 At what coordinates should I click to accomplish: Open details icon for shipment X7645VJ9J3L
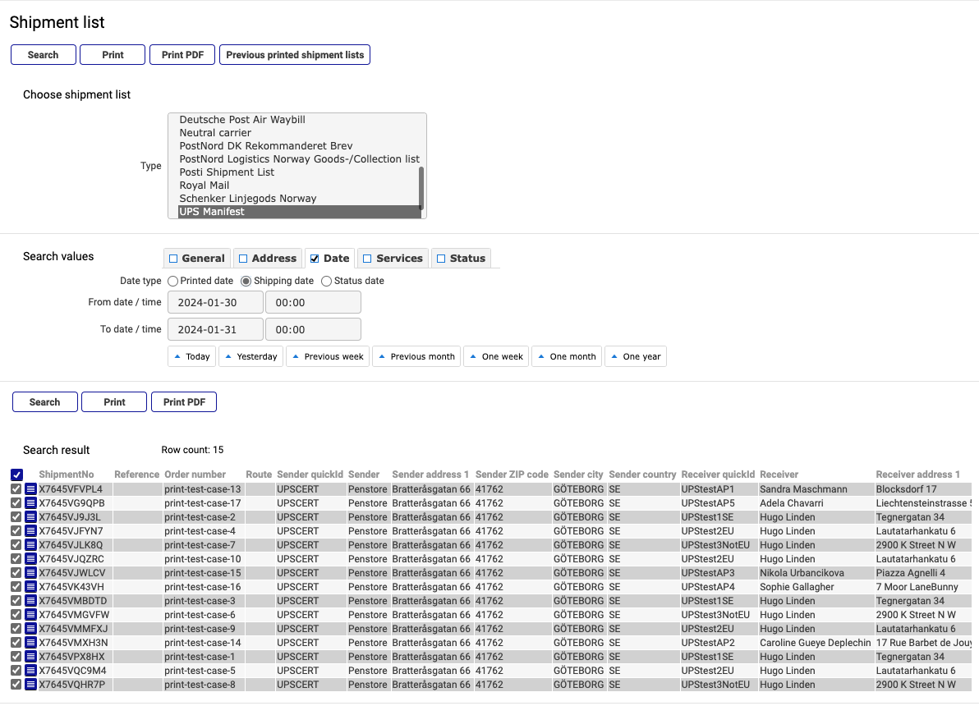[x=31, y=517]
